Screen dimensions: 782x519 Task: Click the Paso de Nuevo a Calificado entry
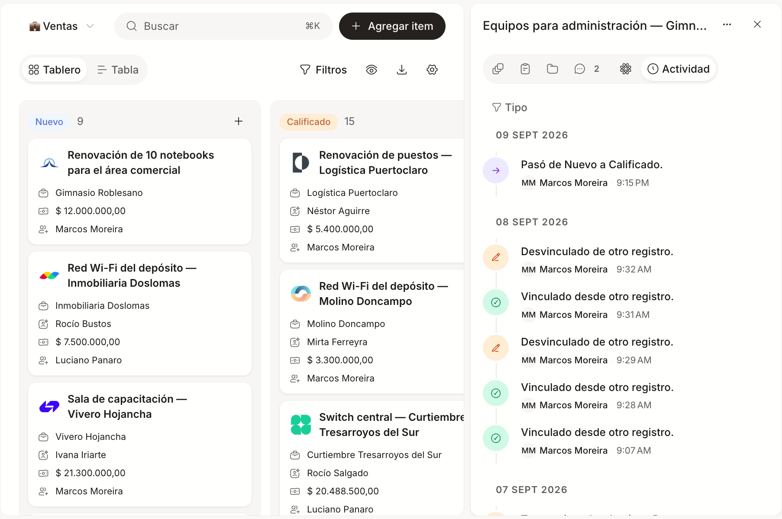click(592, 165)
